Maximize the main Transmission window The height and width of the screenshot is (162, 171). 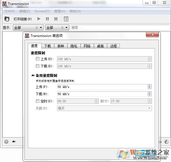click(154, 2)
